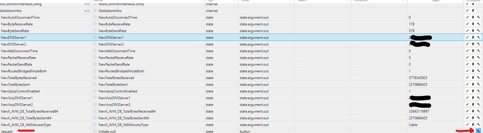Edit the GetAddonInfos channel with pencil
Viewport: 483px width, 133px height.
click(467, 10)
